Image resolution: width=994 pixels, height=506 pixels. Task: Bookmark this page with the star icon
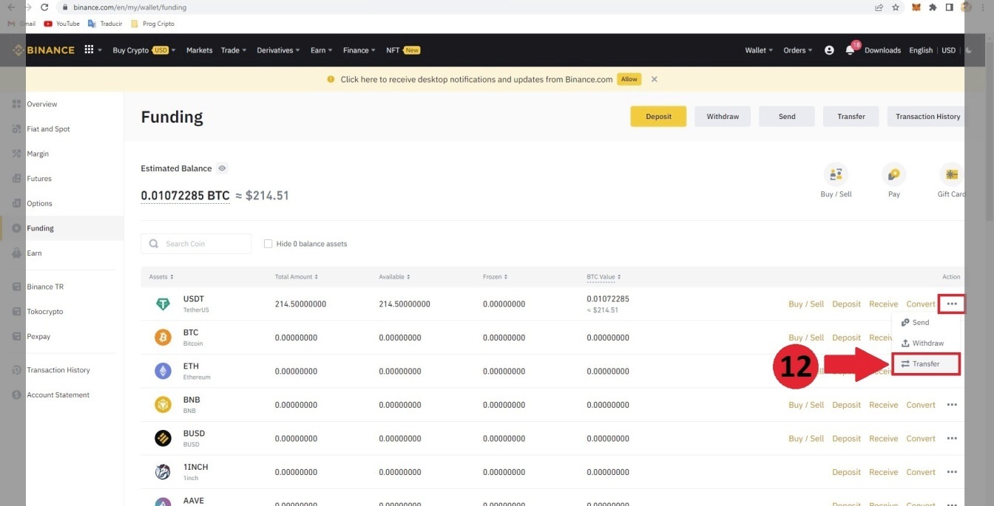point(896,7)
